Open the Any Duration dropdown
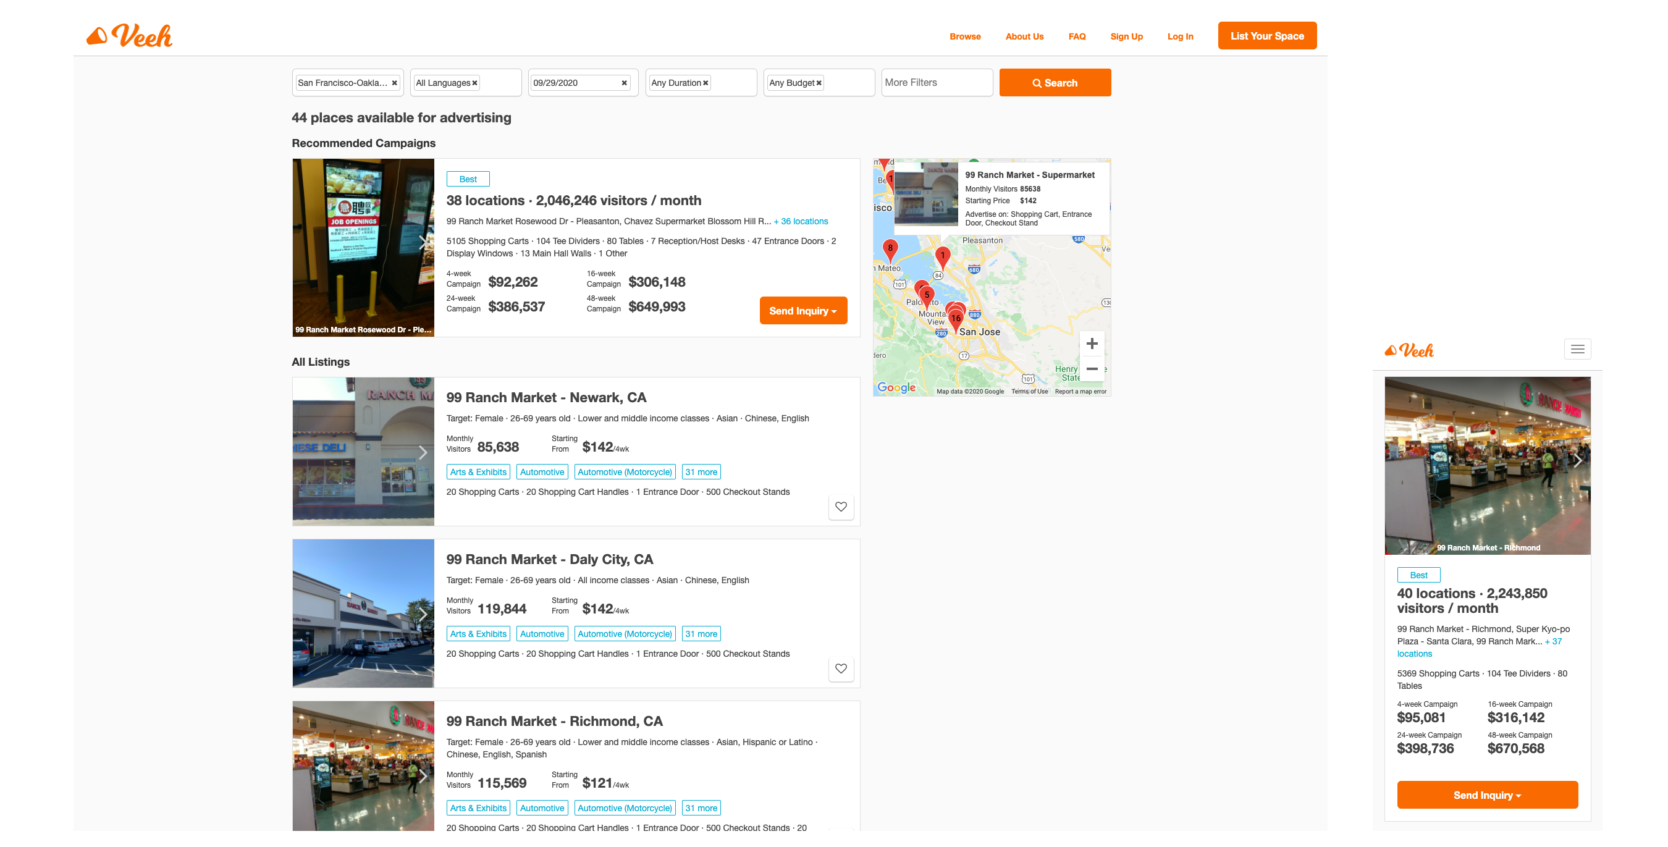 [x=676, y=83]
